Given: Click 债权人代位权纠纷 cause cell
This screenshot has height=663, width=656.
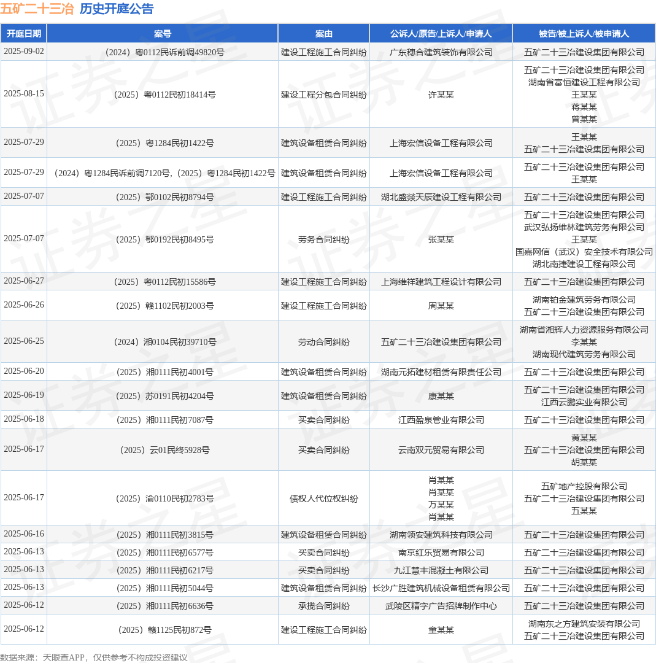Looking at the screenshot, I should coord(324,499).
